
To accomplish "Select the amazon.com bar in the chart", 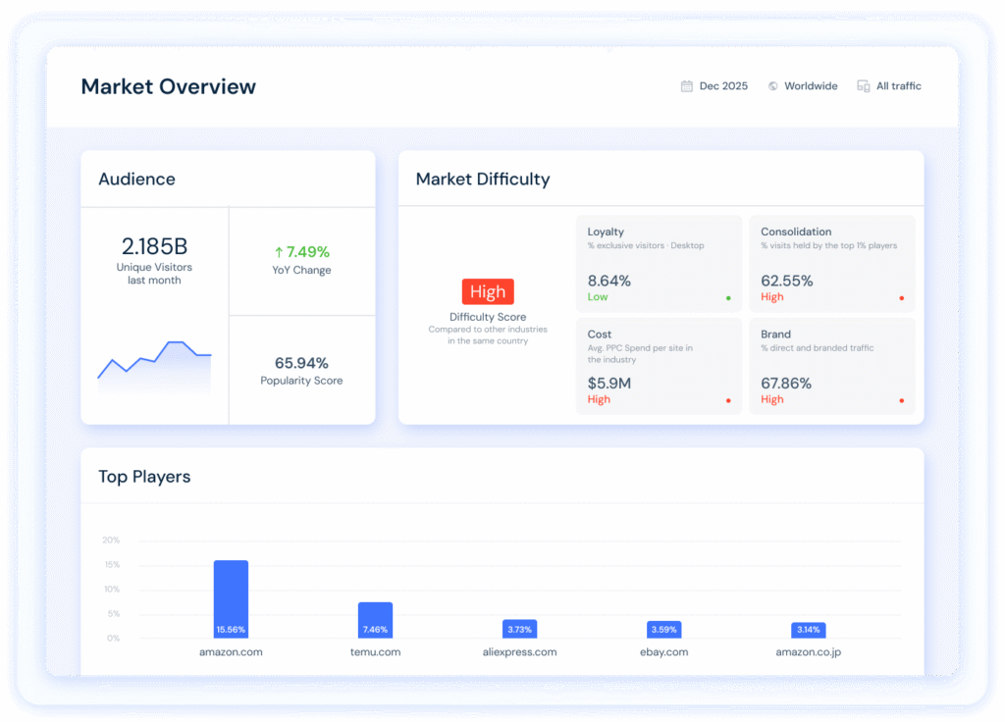I will (x=231, y=598).
